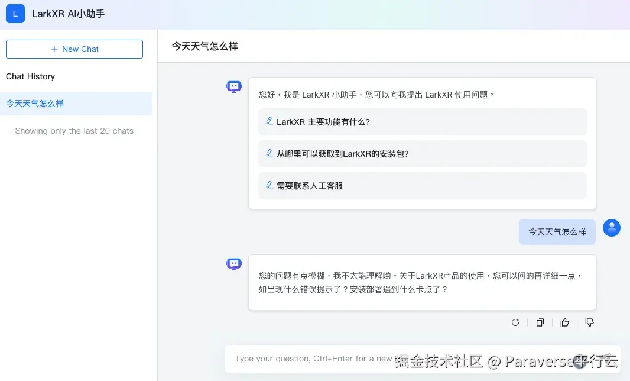Select the 需要联系人工客服 quick question
Image resolution: width=630 pixels, height=381 pixels.
422,186
